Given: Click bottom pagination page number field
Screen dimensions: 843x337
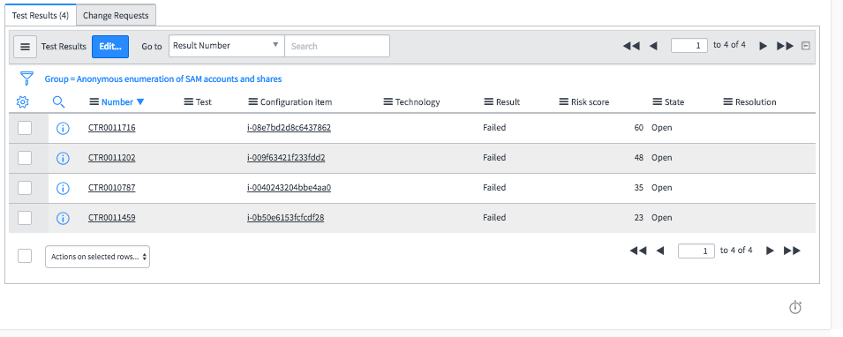Looking at the screenshot, I should point(696,251).
